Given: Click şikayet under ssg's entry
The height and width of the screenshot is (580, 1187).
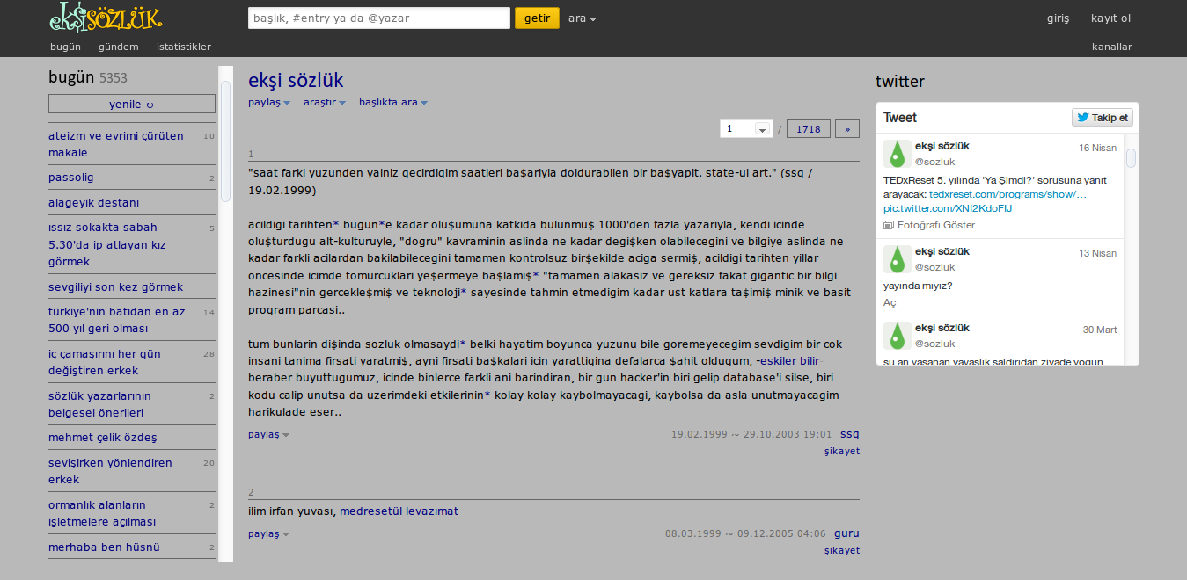Looking at the screenshot, I should (842, 451).
